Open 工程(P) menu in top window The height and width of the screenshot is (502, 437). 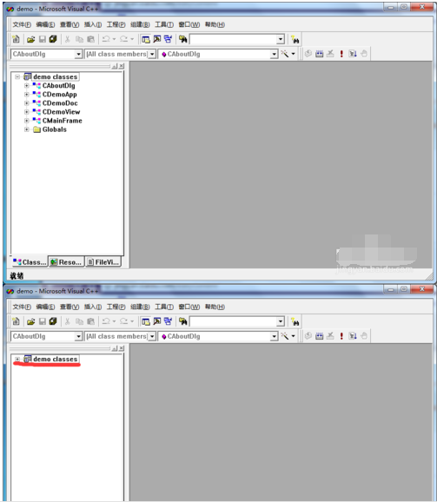pos(116,24)
